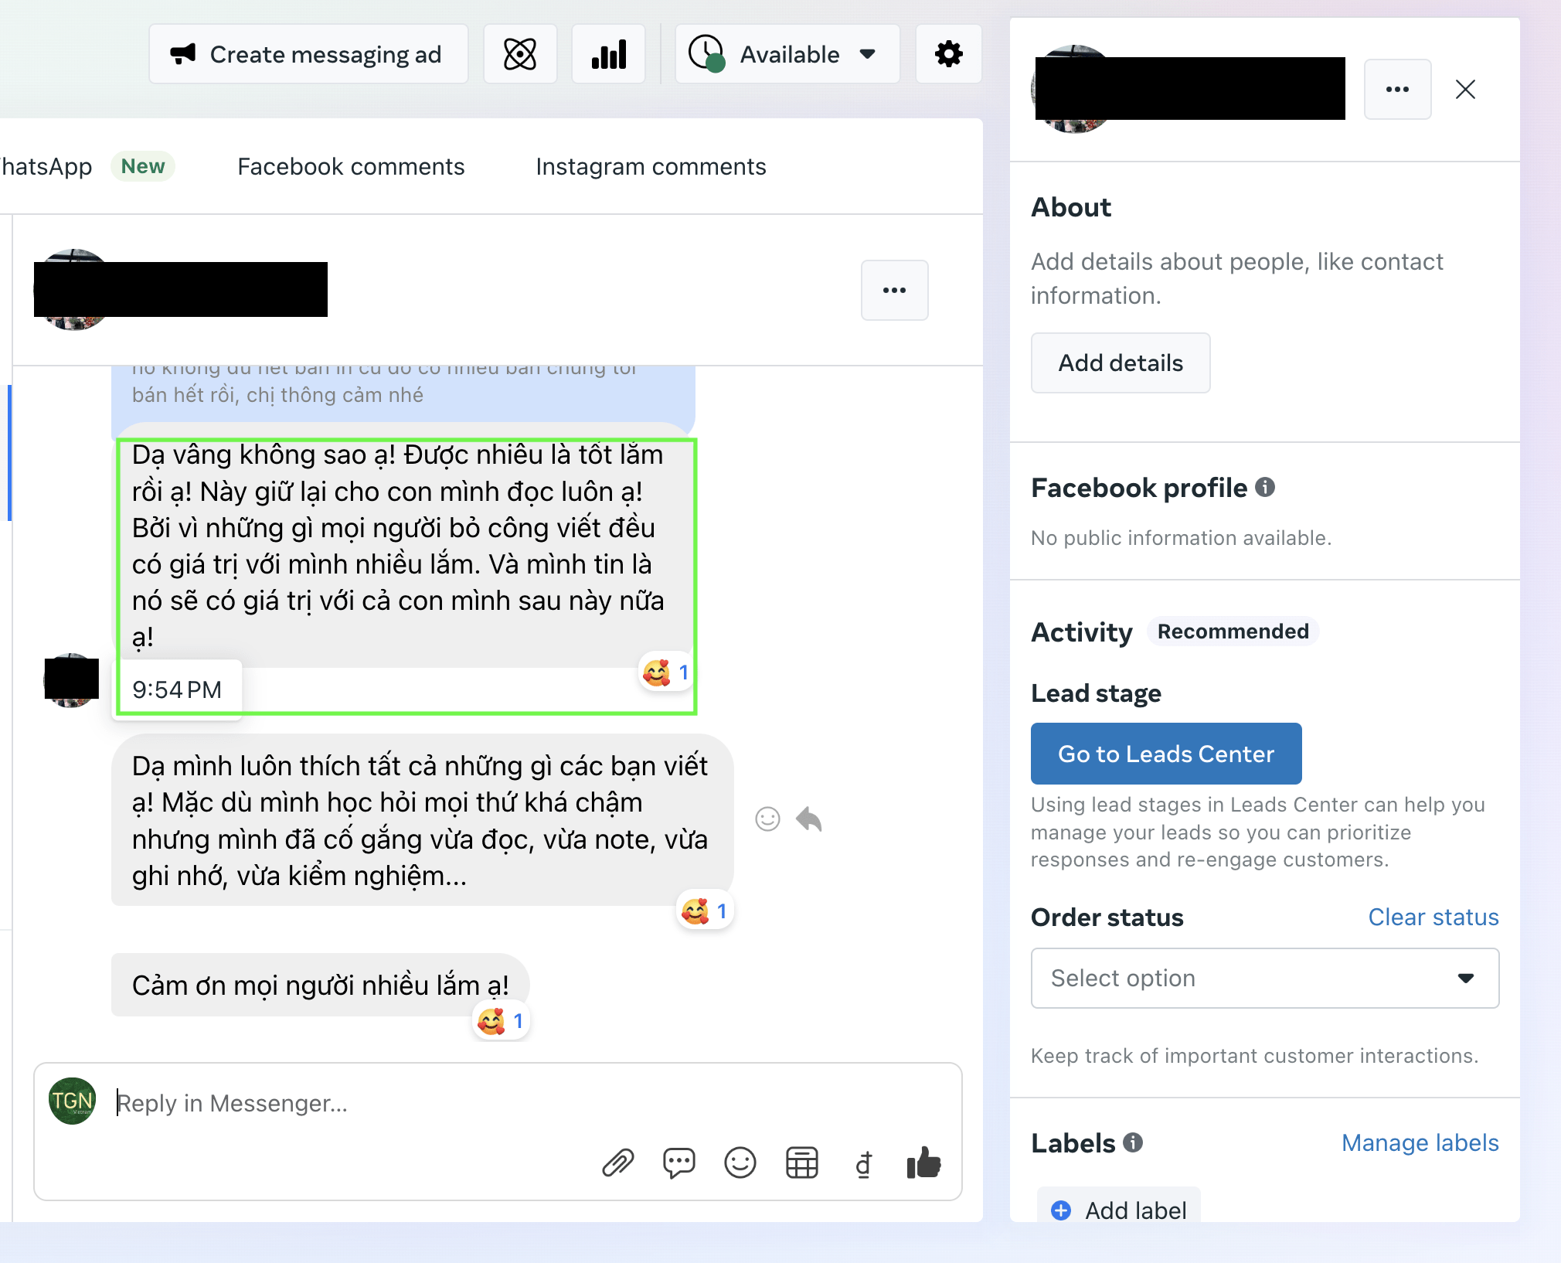
Task: Switch to Facebook comments tab
Action: (x=351, y=167)
